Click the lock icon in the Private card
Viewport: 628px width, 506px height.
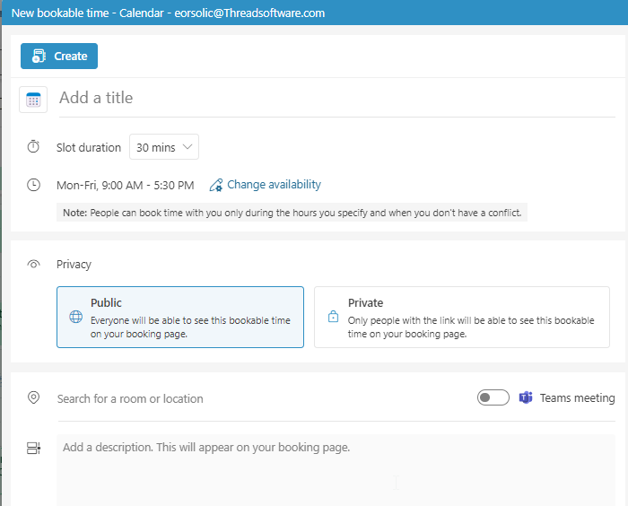tap(333, 317)
